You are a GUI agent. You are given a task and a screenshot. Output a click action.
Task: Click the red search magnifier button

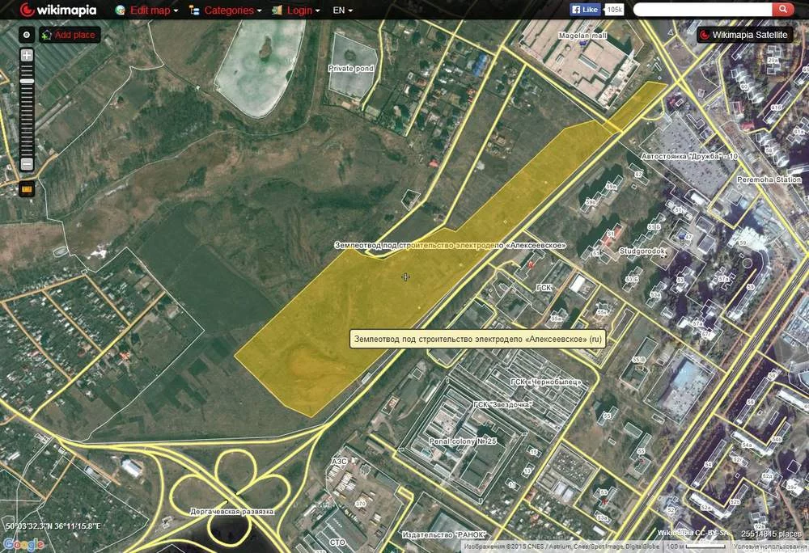click(782, 9)
